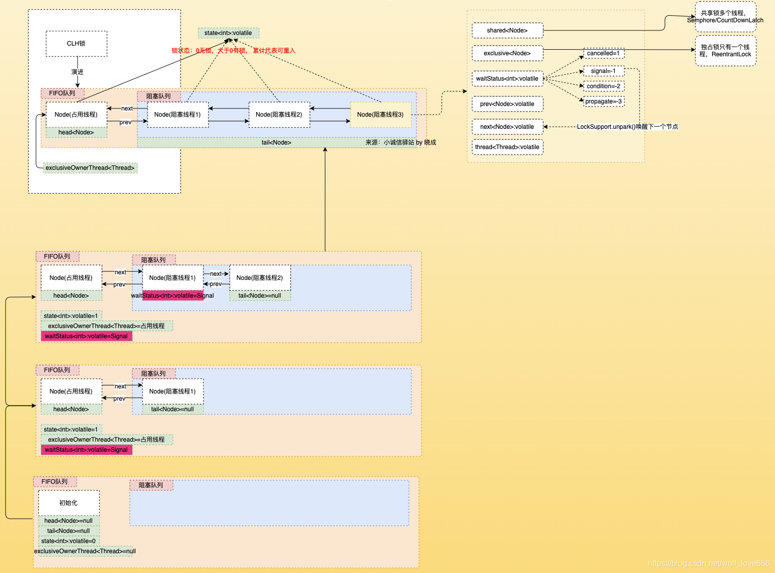Viewport: 775px width, 573px height.
Task: Select the white waitStatus<int>:volatile box
Action: coord(507,79)
